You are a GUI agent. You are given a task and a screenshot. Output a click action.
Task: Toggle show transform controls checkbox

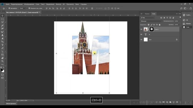(x=29, y=8)
